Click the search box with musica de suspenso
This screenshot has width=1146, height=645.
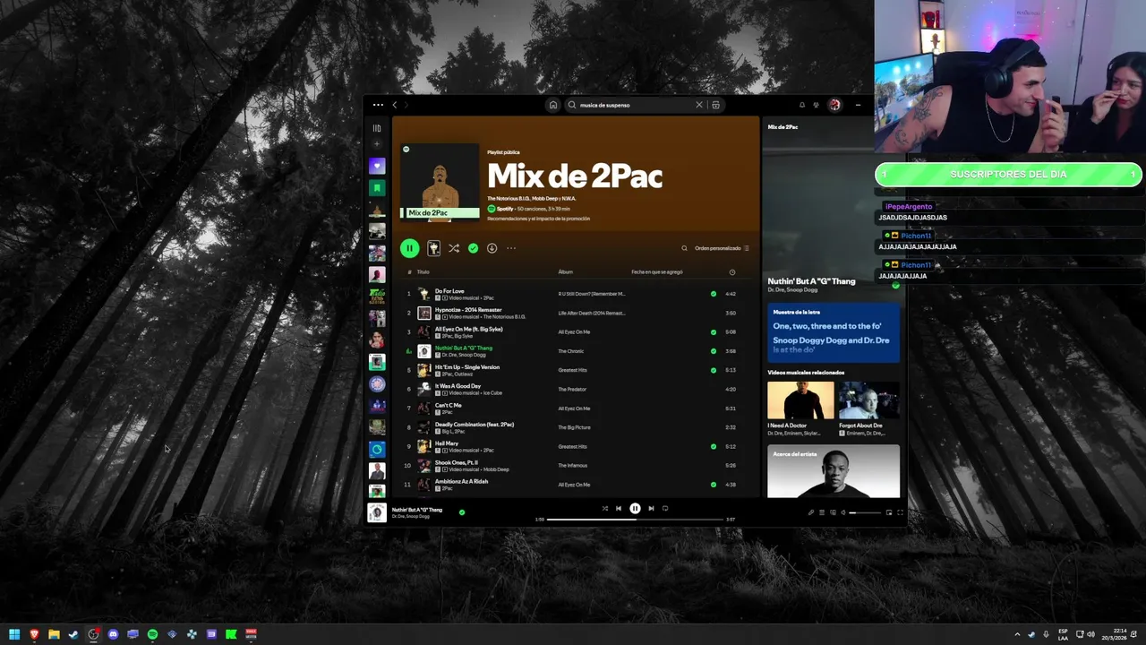pyautogui.click(x=636, y=105)
